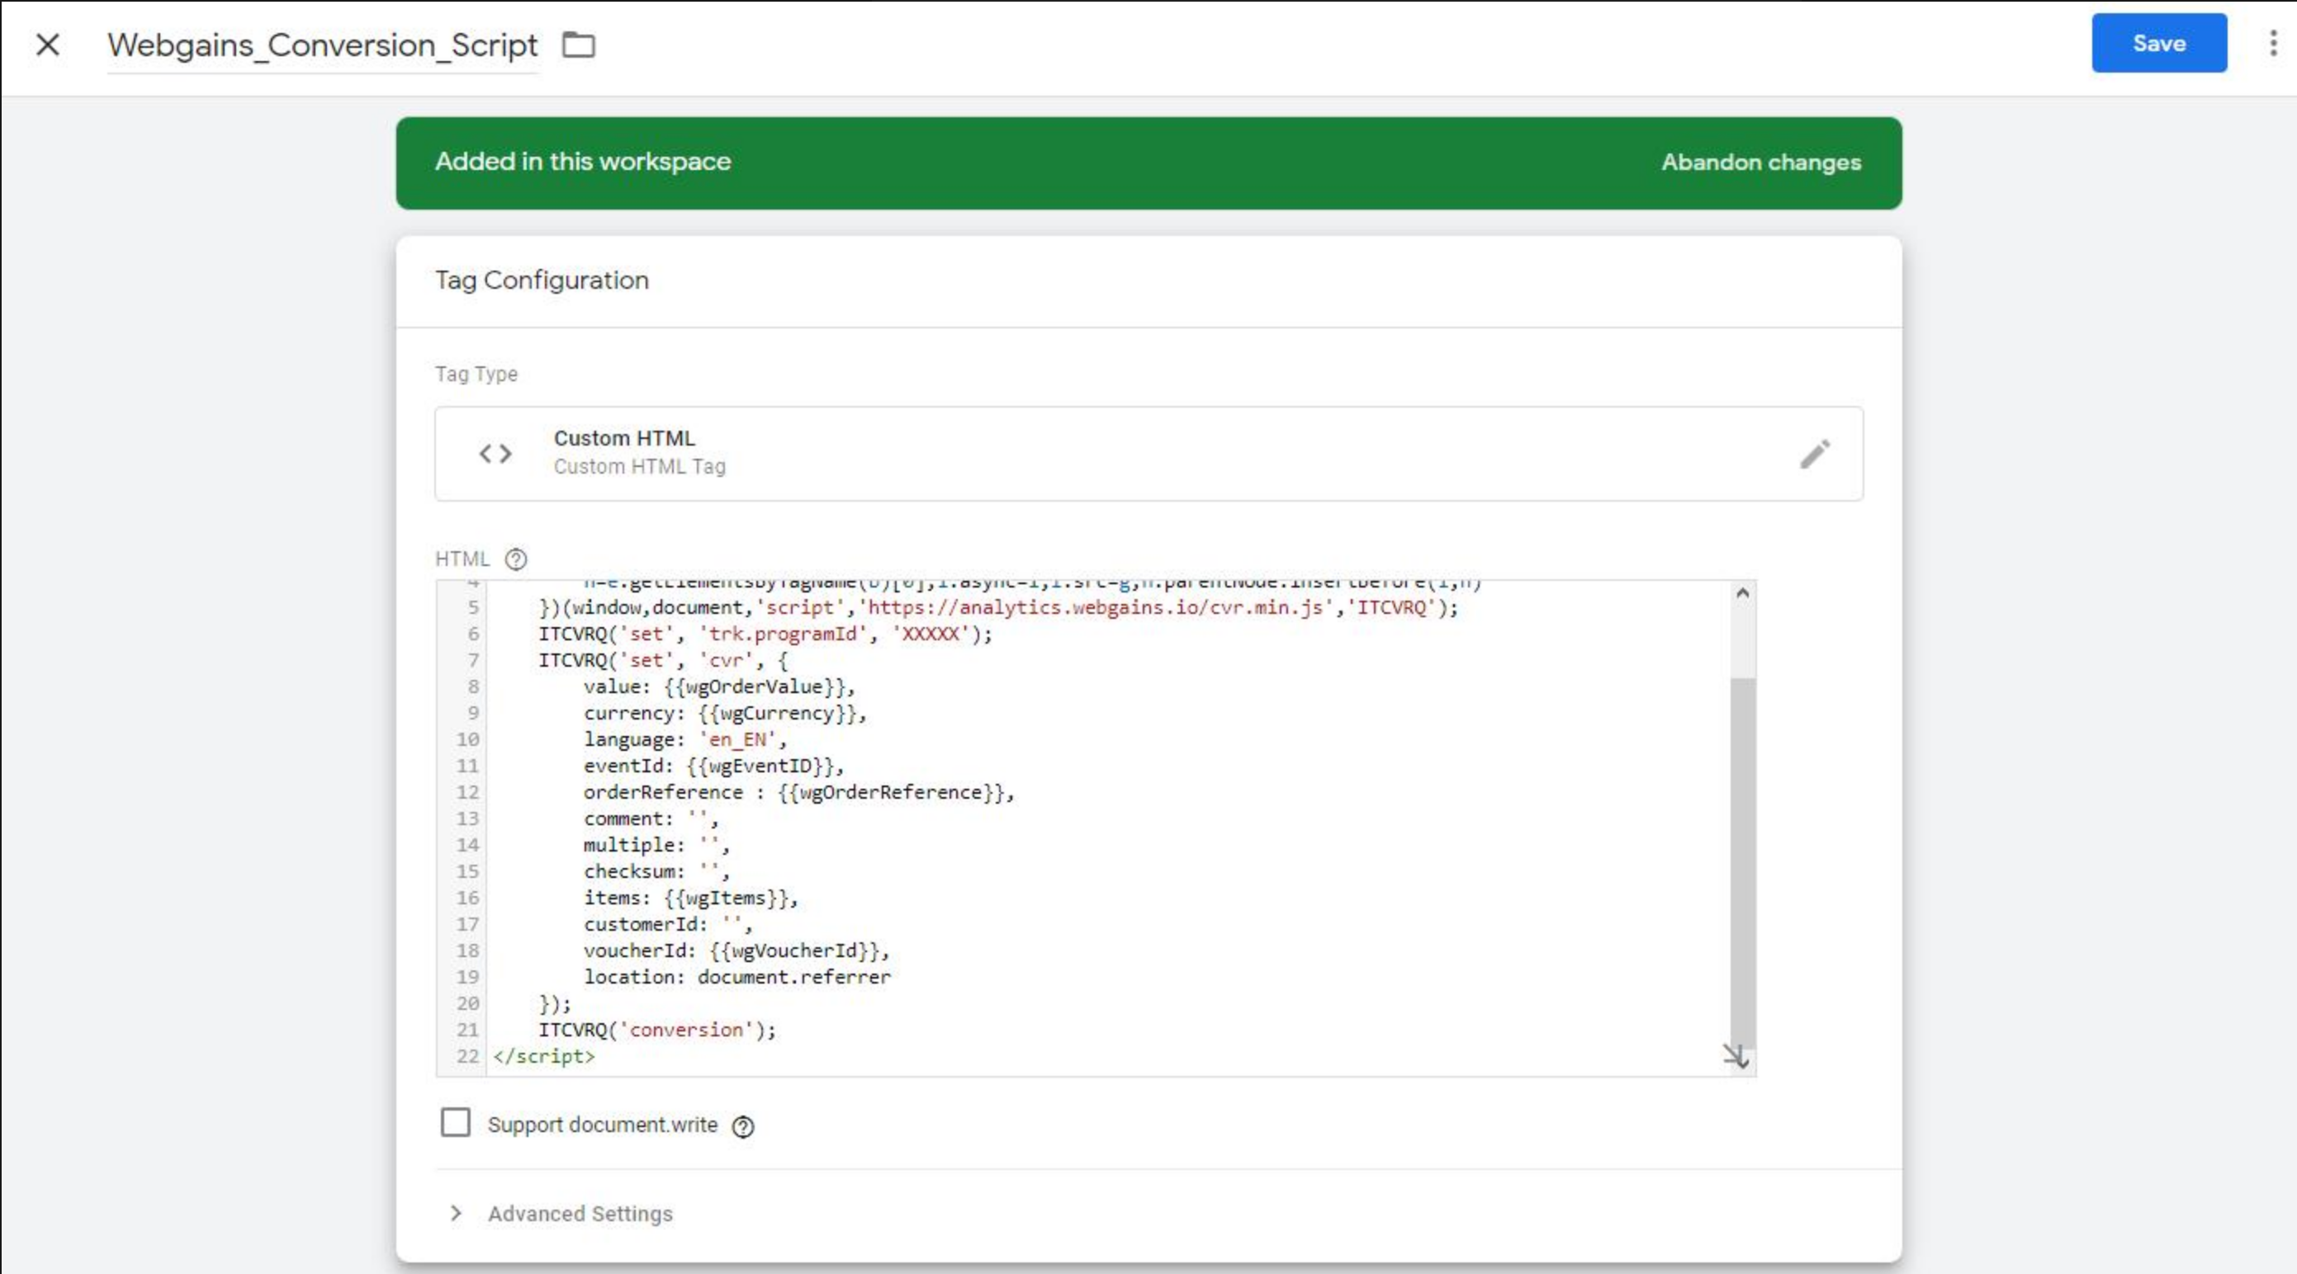
Task: Click the Advanced Settings label
Action: [580, 1214]
